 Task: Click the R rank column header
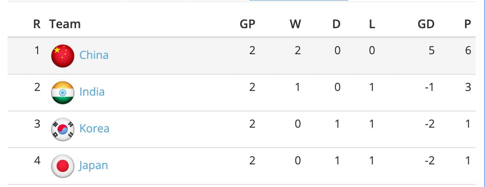tap(37, 24)
